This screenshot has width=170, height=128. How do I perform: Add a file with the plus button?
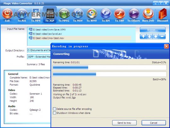click(x=156, y=36)
